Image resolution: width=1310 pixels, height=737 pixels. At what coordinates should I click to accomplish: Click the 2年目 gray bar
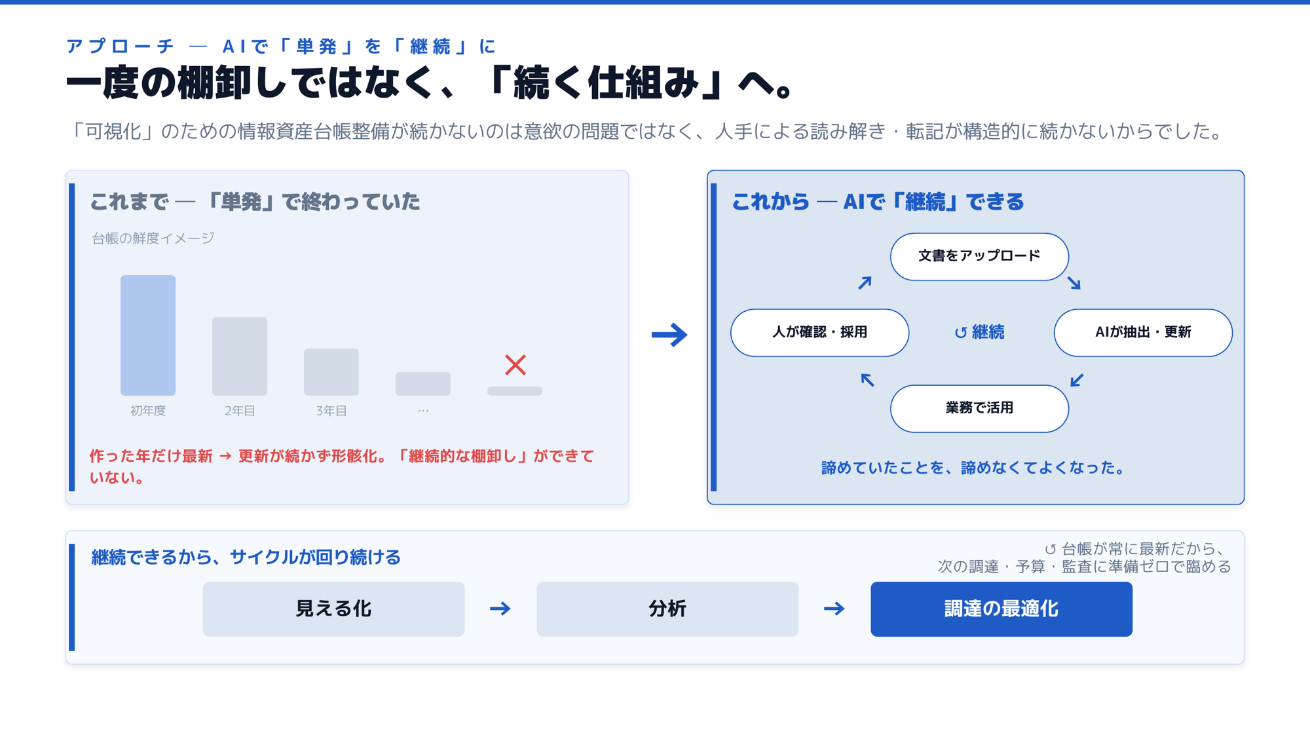click(240, 356)
